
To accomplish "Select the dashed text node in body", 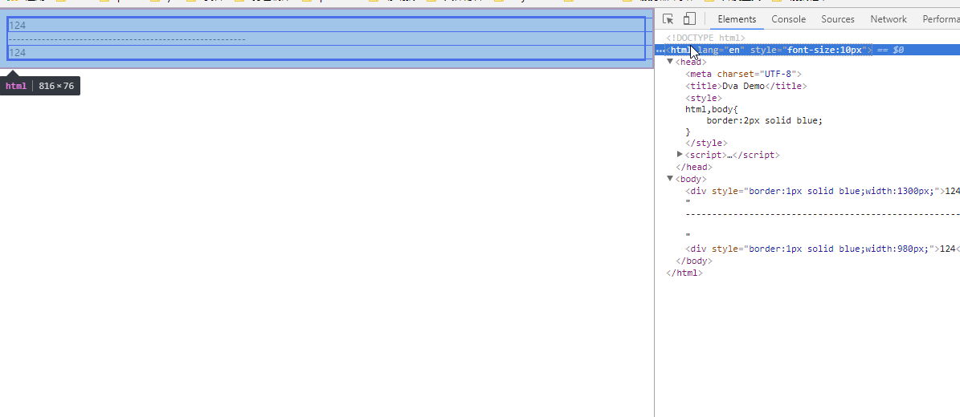I will pyautogui.click(x=823, y=215).
